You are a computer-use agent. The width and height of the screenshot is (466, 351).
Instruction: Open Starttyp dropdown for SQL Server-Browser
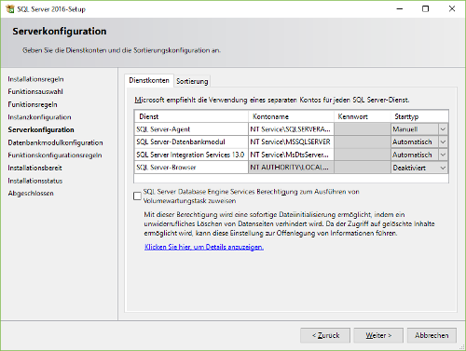(x=443, y=168)
